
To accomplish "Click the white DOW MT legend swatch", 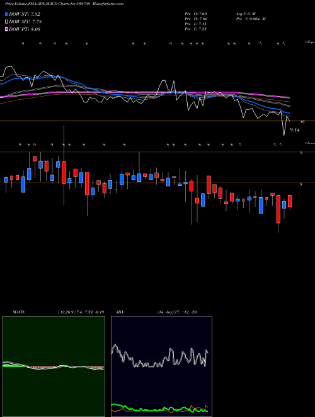I will pyautogui.click(x=6, y=22).
